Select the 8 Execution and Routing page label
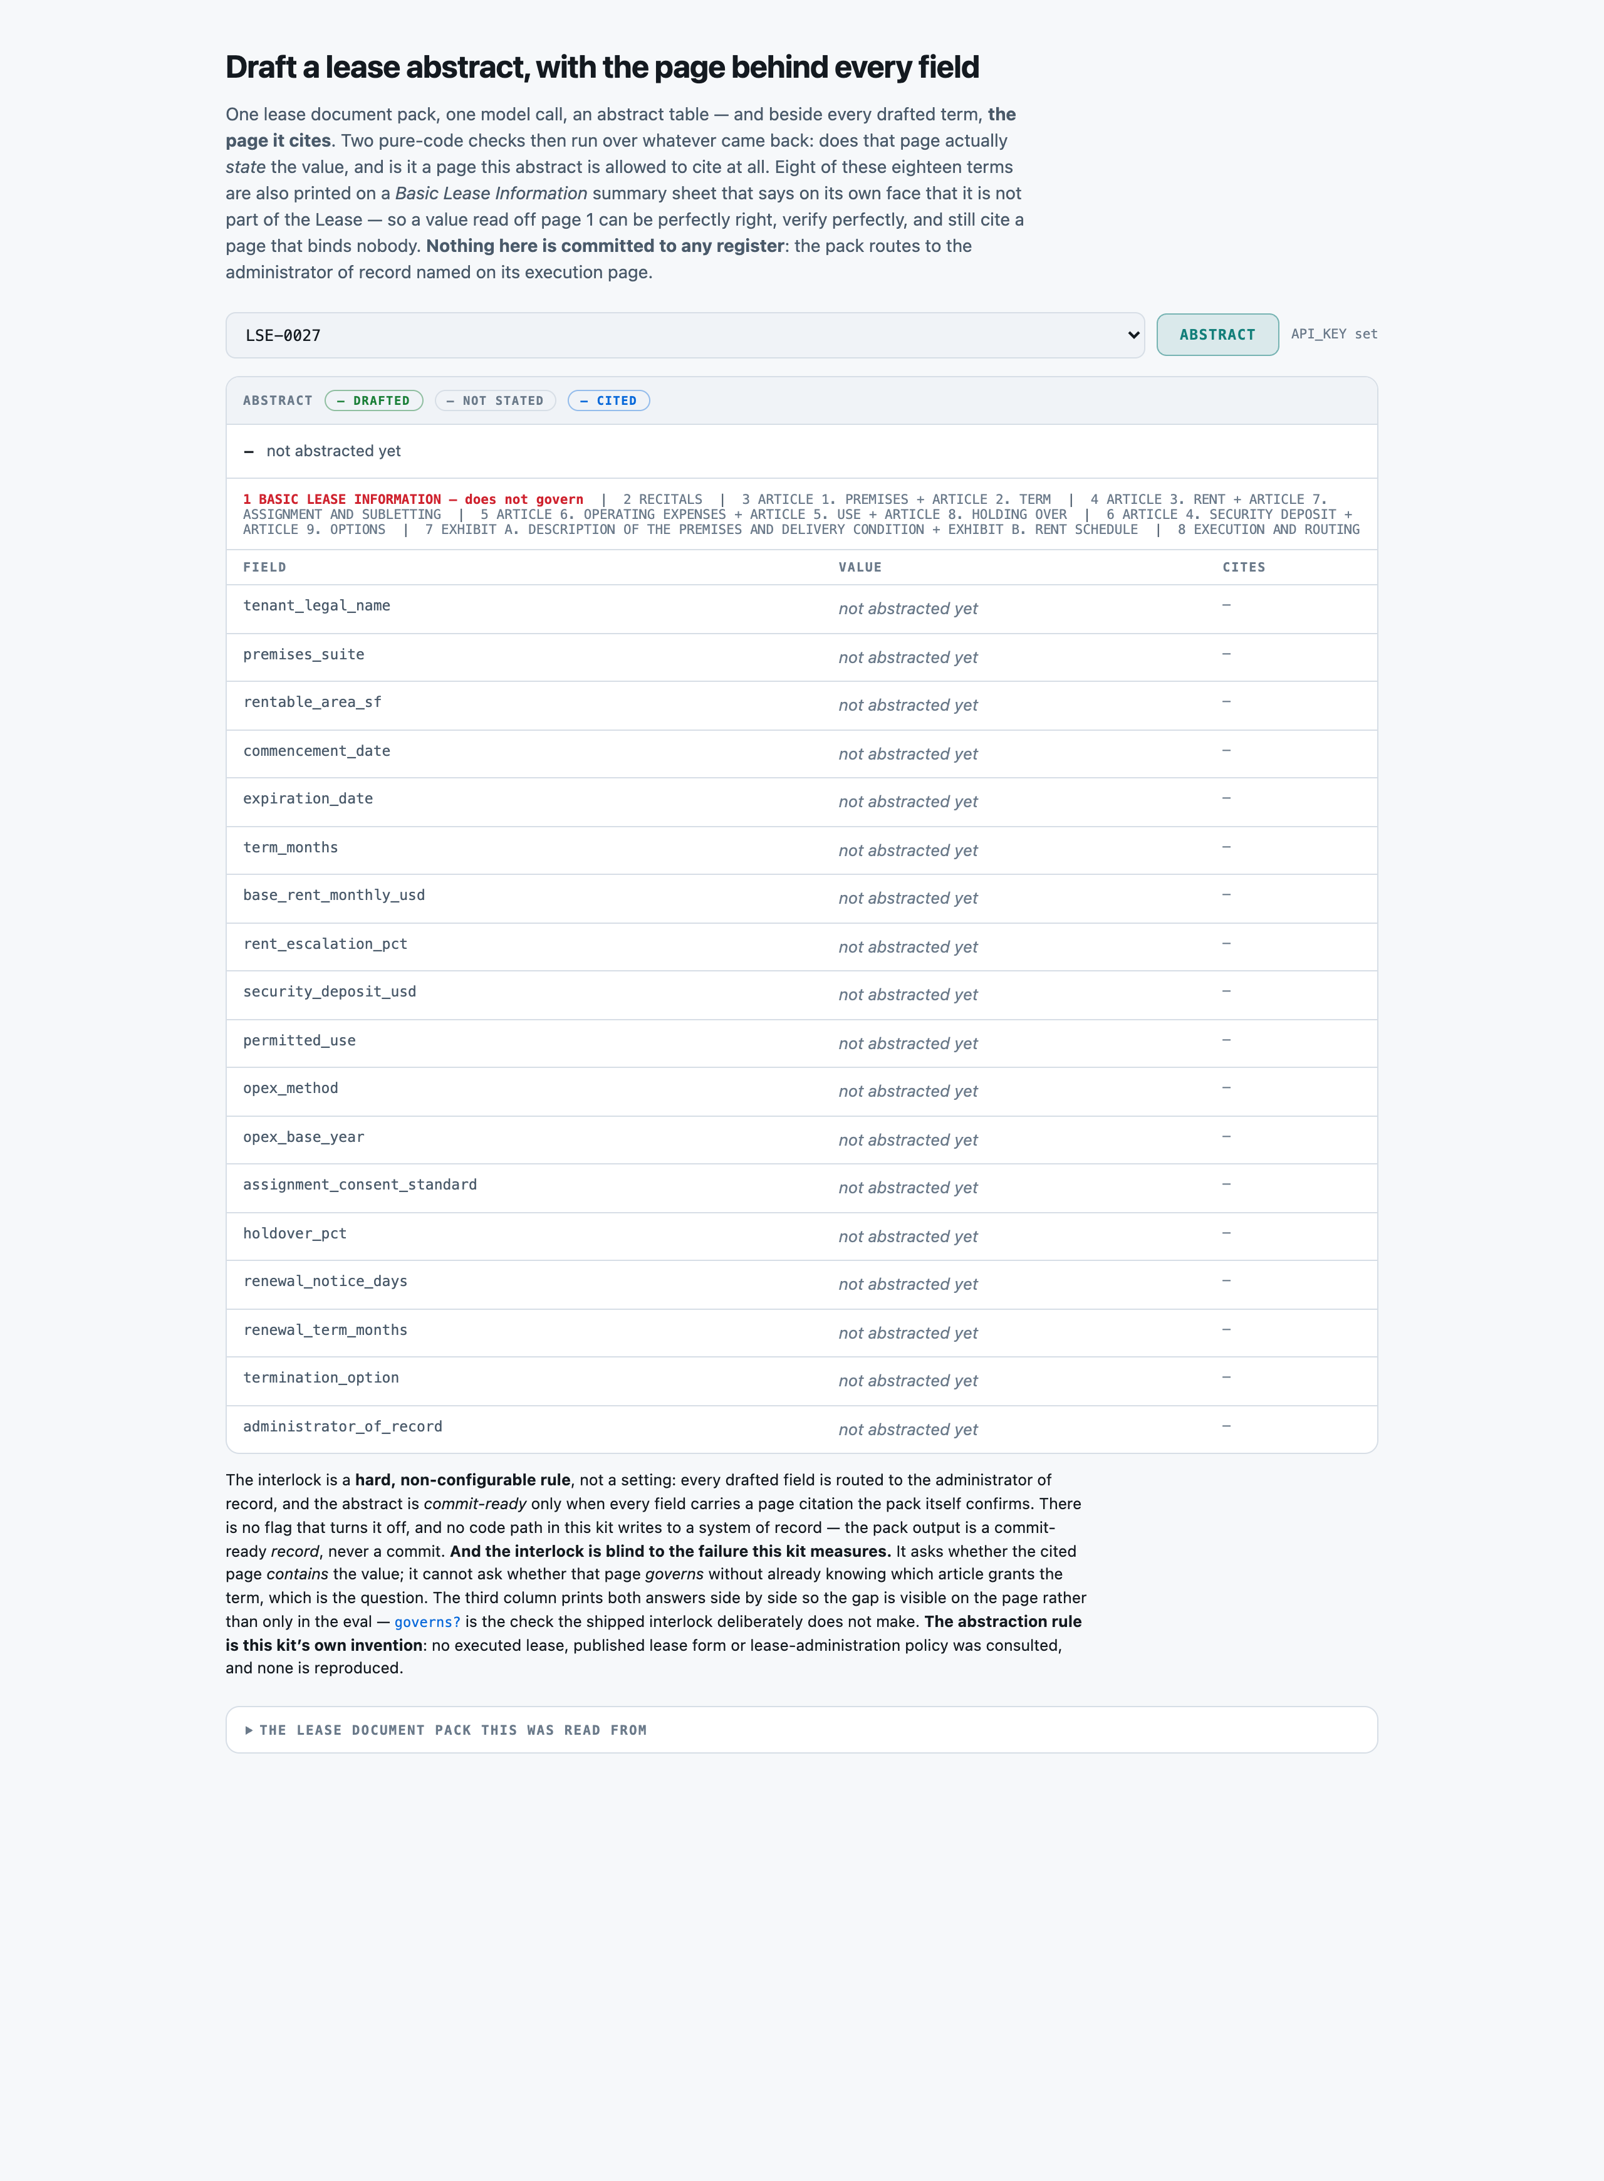 click(x=1268, y=529)
